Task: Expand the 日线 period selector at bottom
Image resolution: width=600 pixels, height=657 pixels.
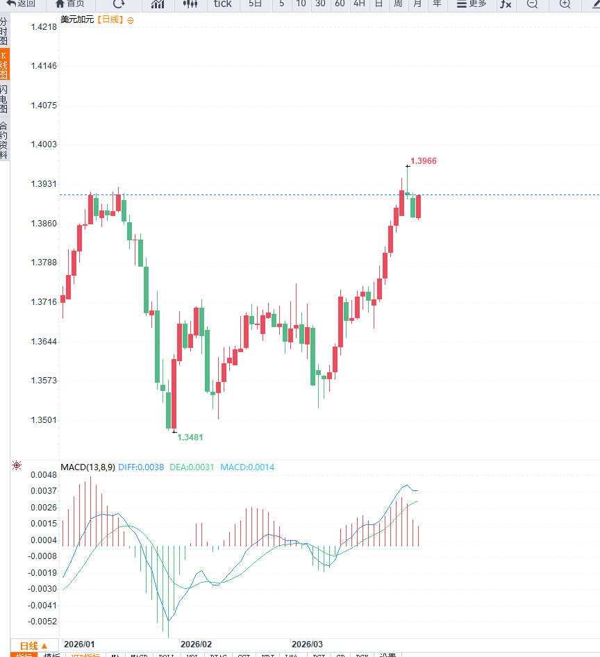Action: tap(34, 646)
